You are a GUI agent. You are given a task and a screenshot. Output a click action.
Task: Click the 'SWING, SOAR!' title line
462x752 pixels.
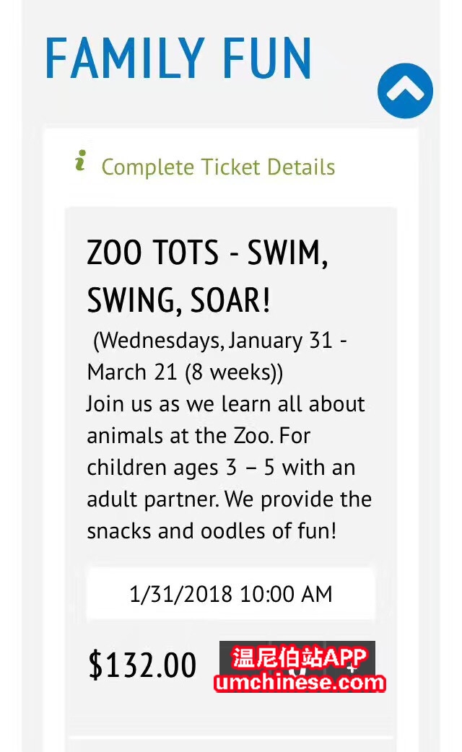(x=178, y=300)
